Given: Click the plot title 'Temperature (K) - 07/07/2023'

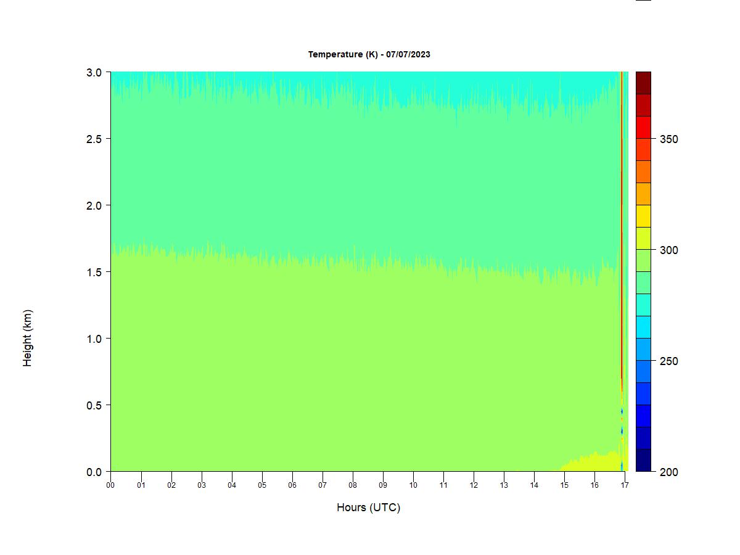Looking at the screenshot, I should 369,54.
